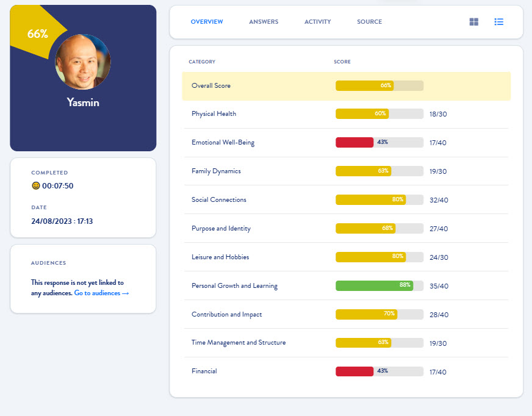Switch to the Answers tab

point(263,21)
